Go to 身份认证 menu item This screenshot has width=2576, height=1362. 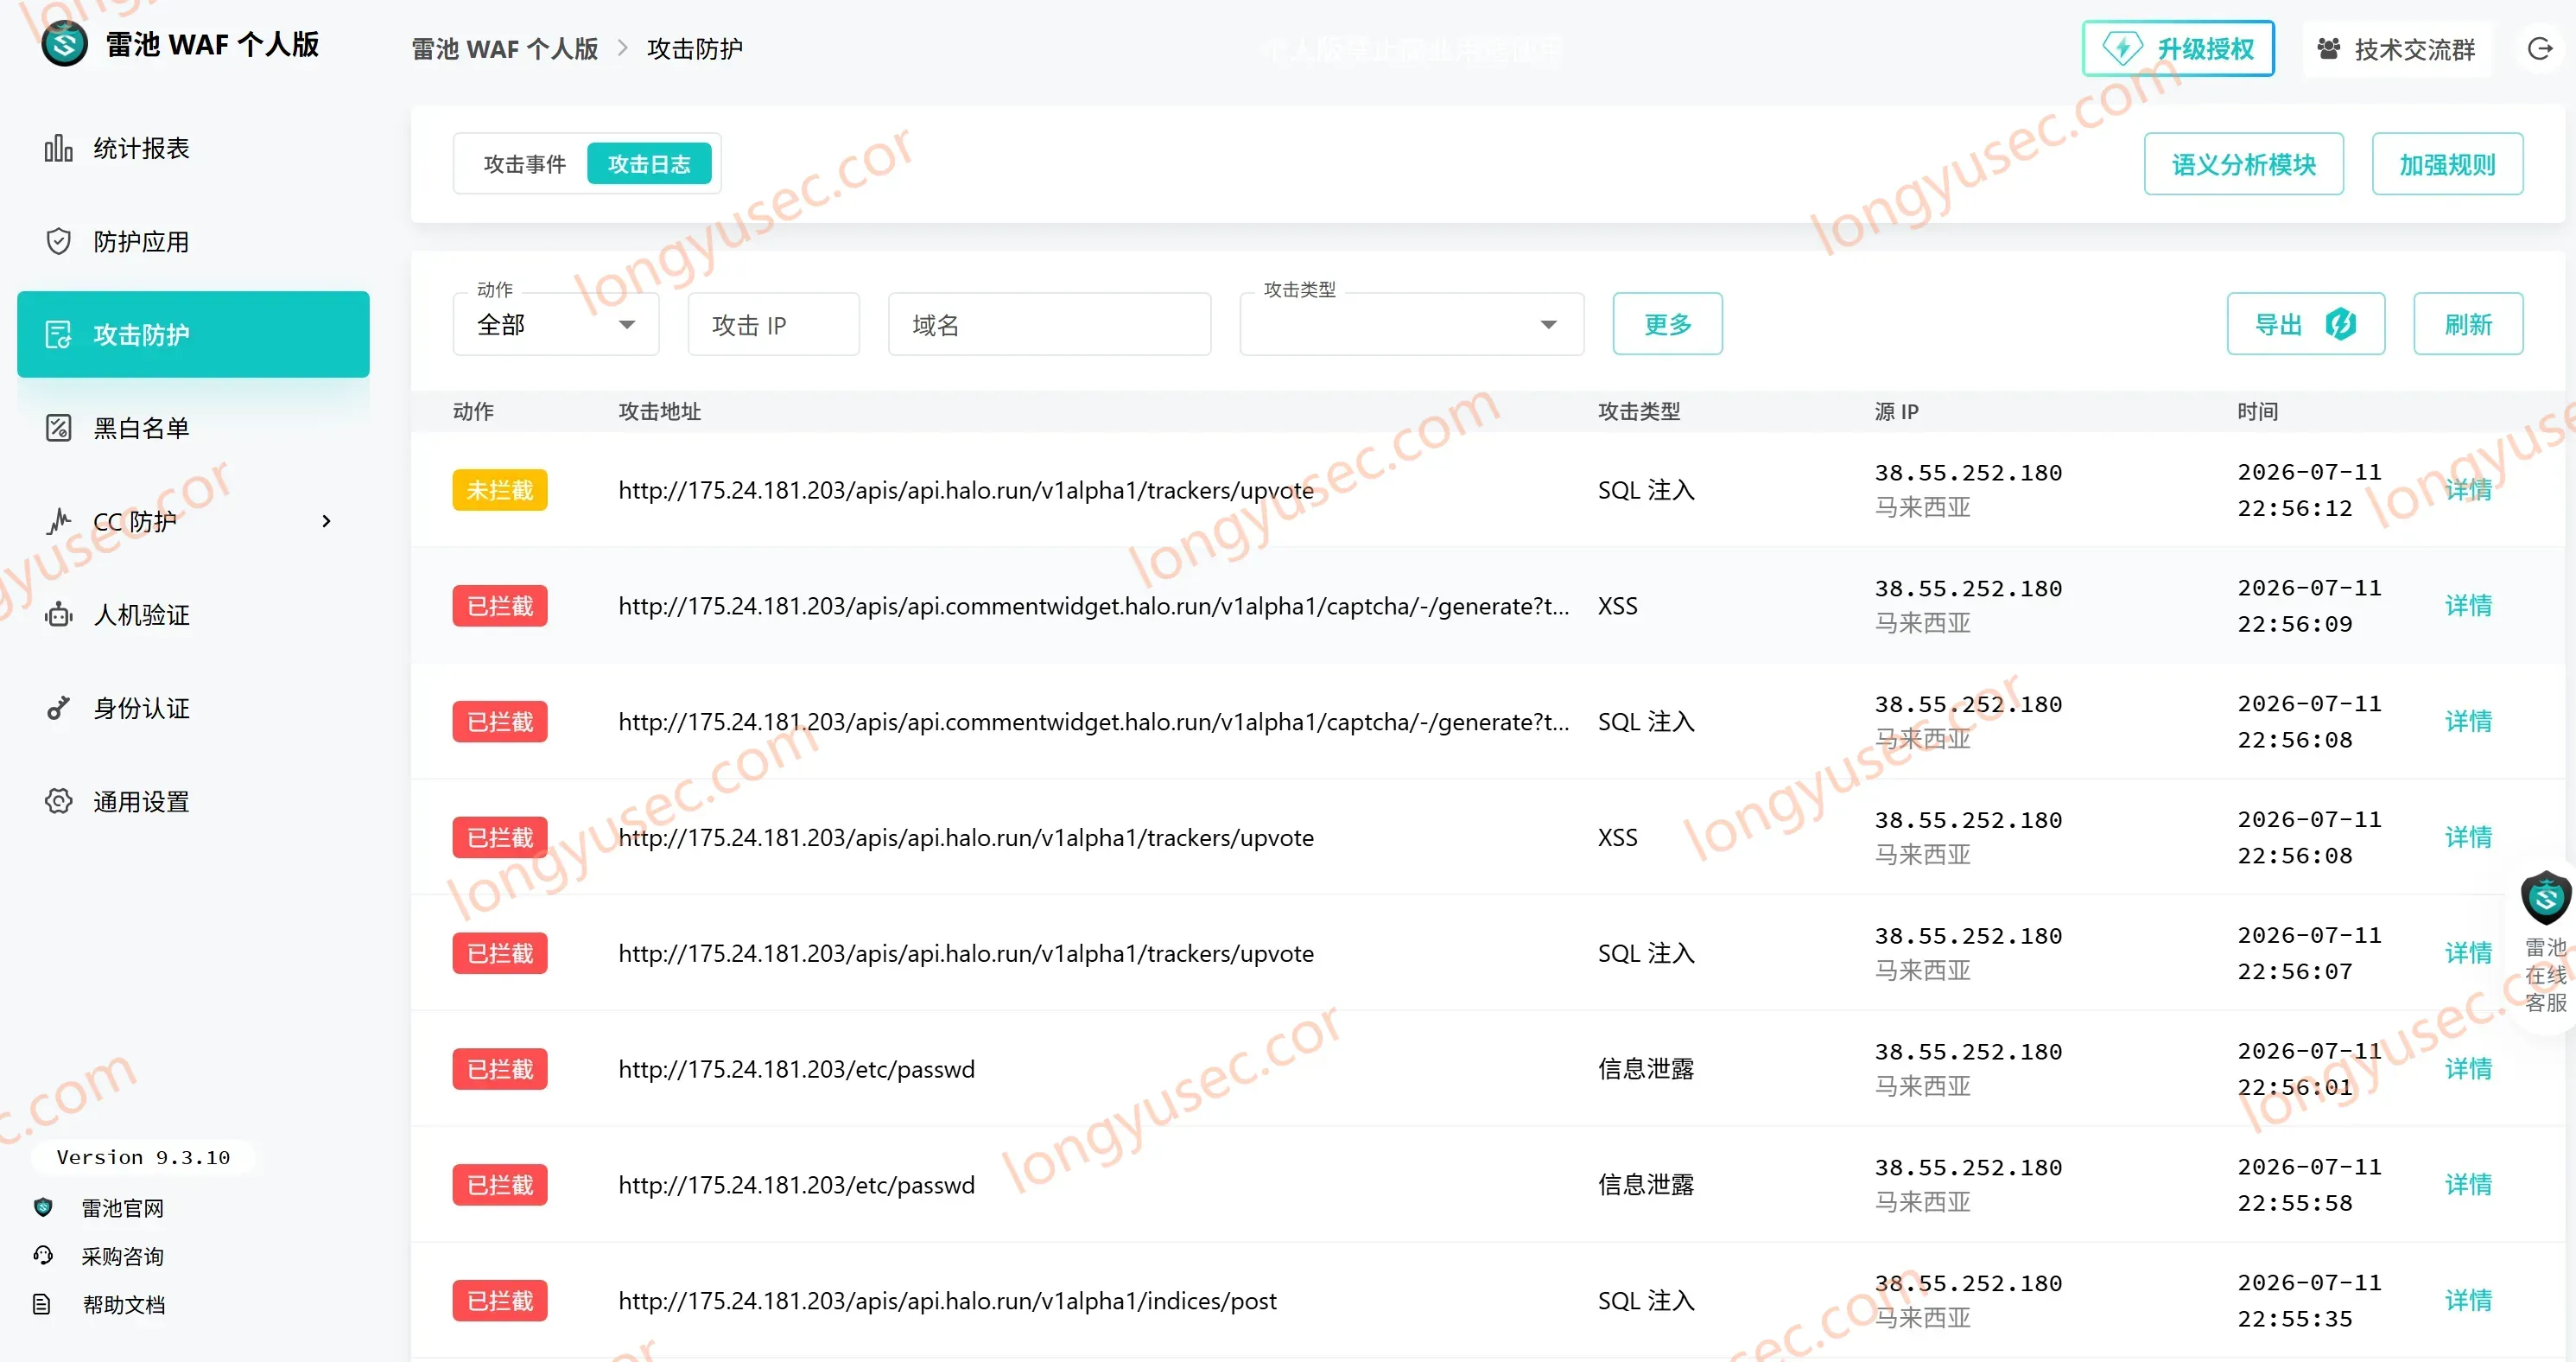click(x=193, y=708)
